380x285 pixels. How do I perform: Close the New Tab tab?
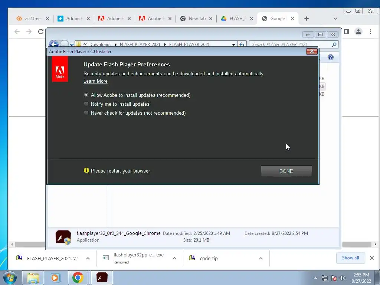[x=211, y=19]
